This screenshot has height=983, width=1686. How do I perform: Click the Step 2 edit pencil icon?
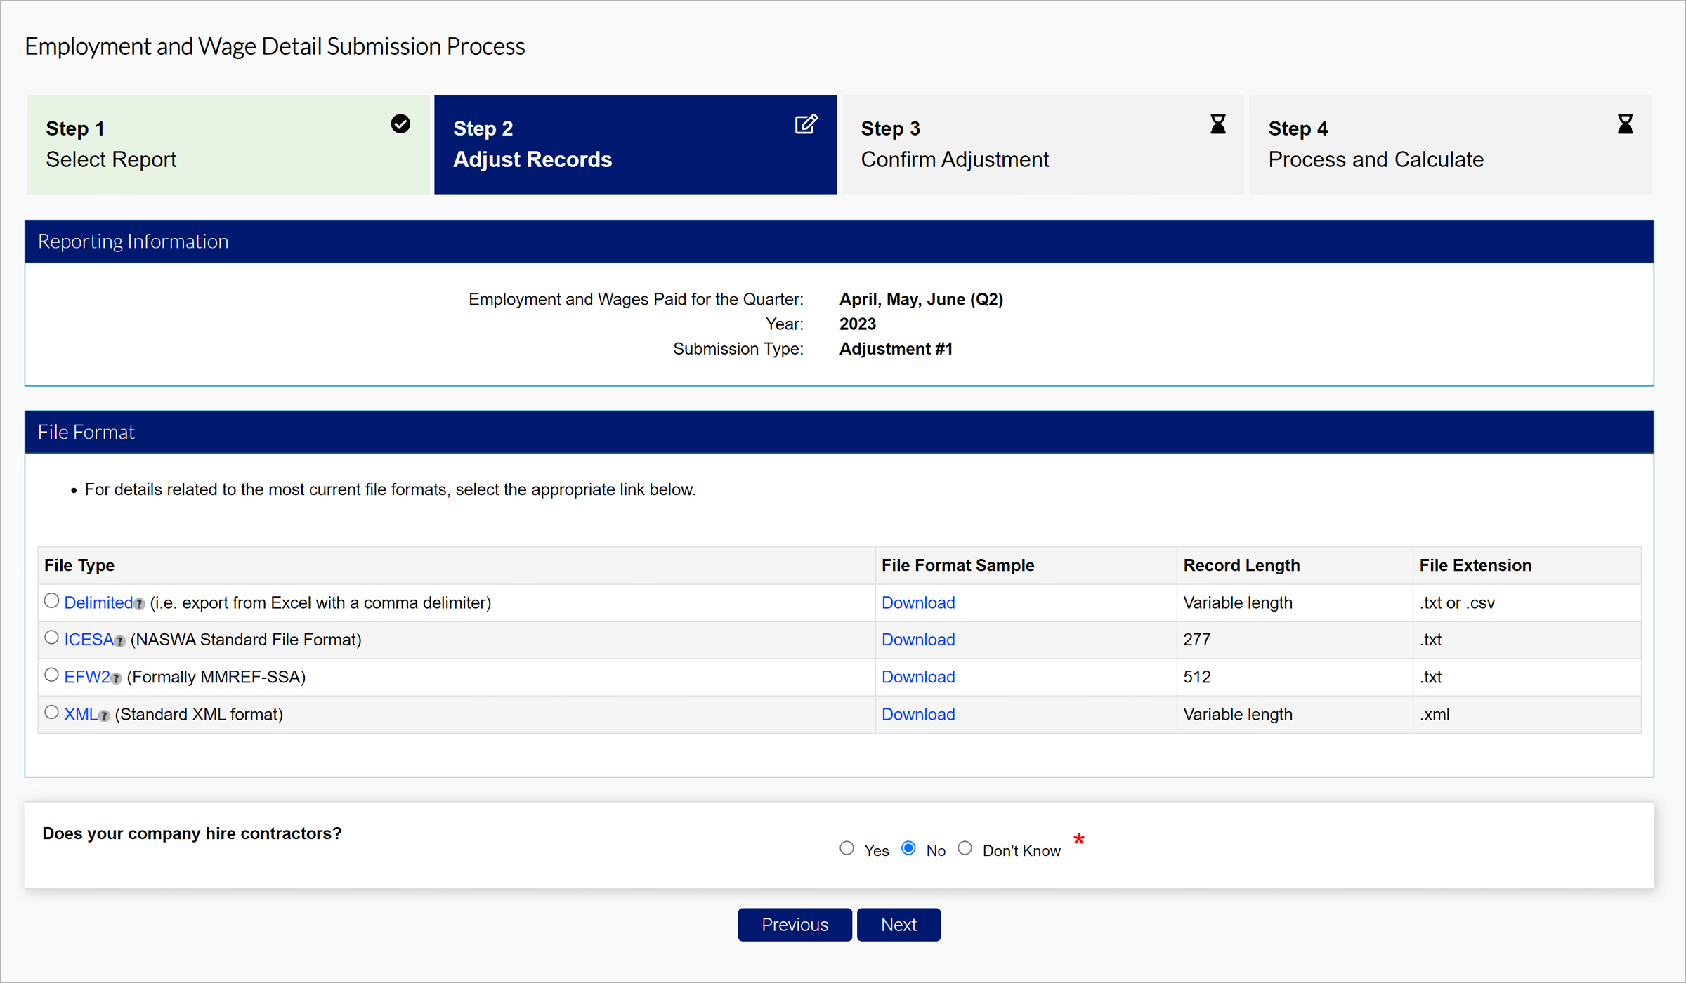pyautogui.click(x=806, y=124)
